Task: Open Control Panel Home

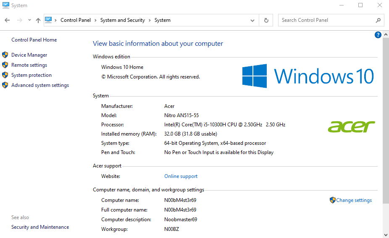Action: [x=34, y=39]
